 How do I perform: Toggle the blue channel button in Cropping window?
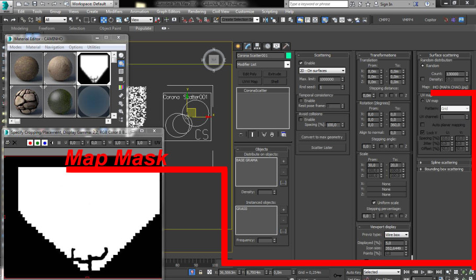click(44, 143)
